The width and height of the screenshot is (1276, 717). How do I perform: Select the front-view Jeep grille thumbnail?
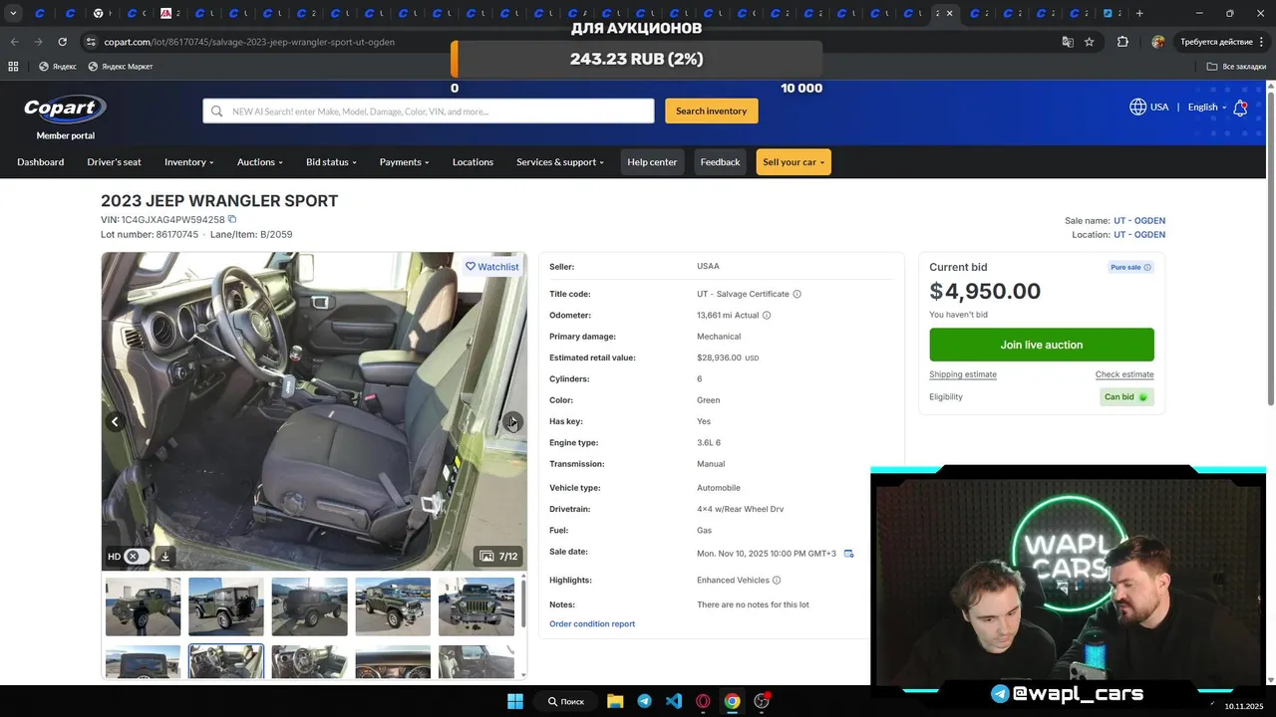tap(477, 606)
